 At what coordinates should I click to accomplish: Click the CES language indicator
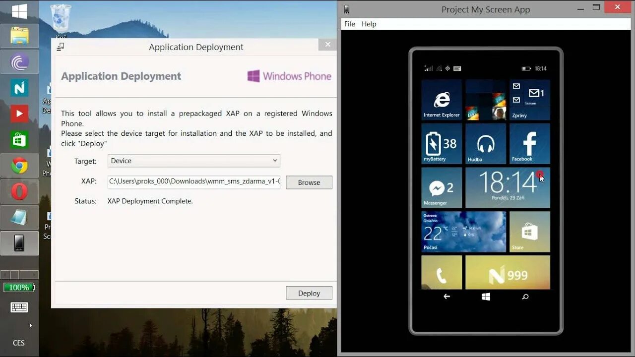19,343
